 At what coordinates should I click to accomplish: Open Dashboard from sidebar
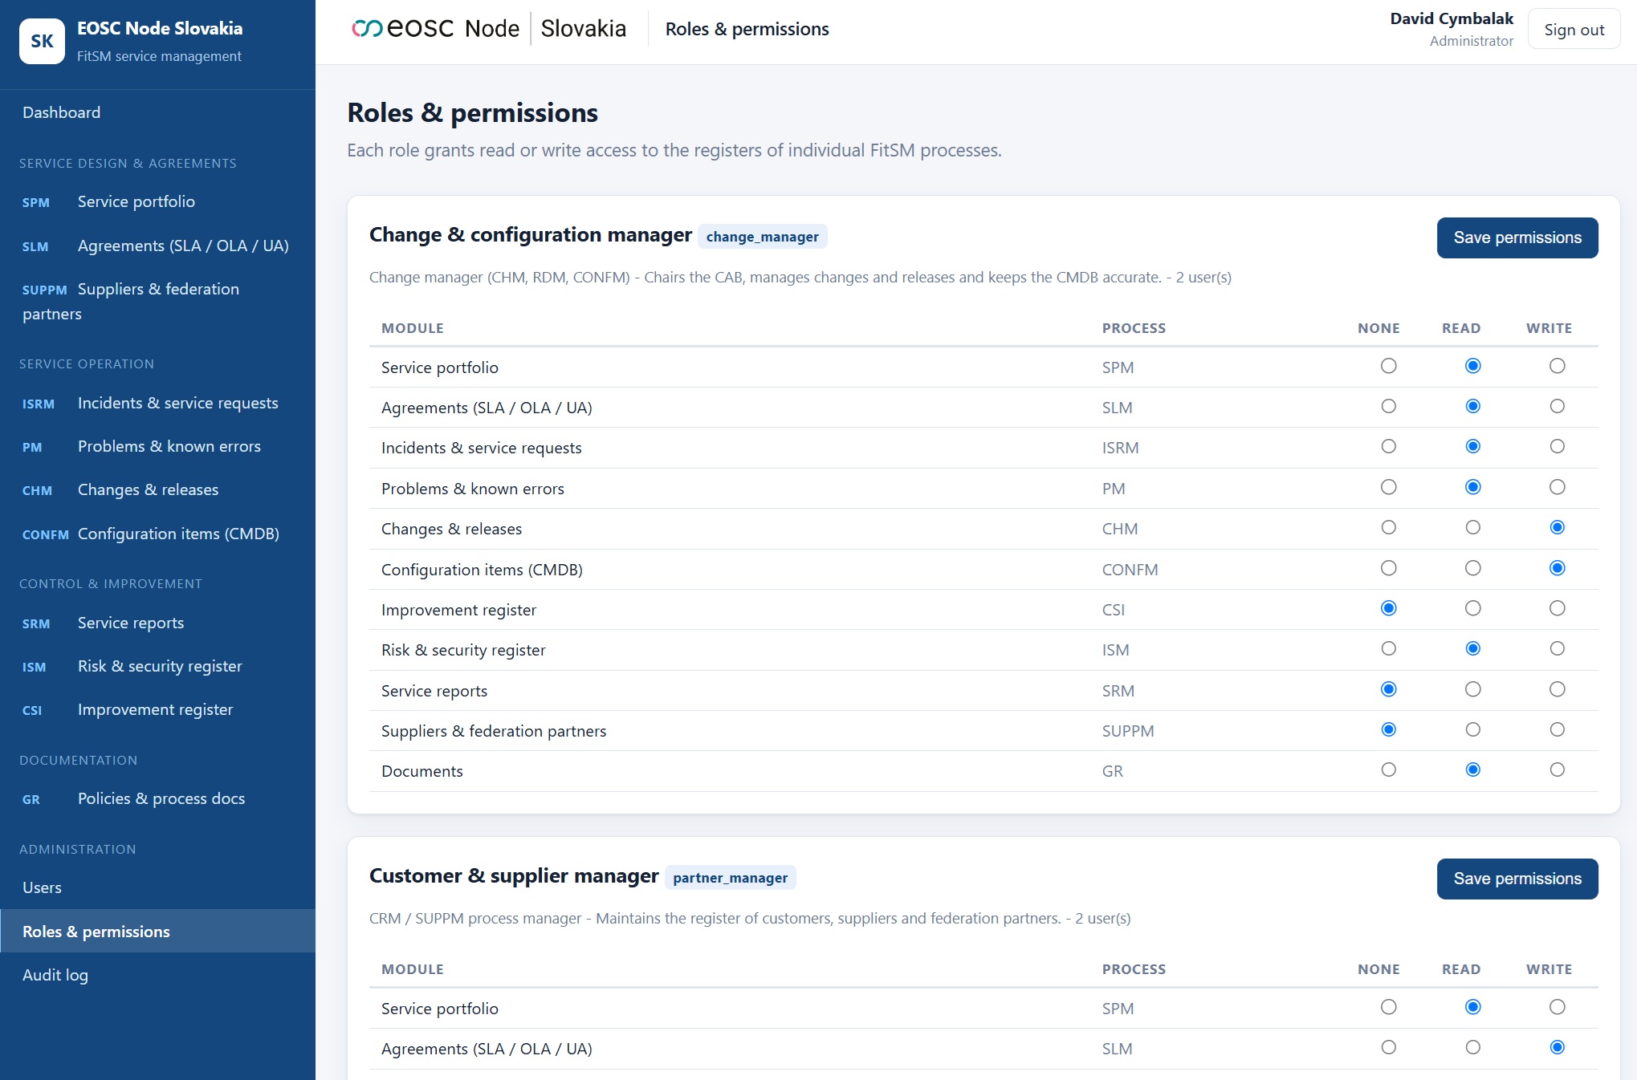coord(61,112)
